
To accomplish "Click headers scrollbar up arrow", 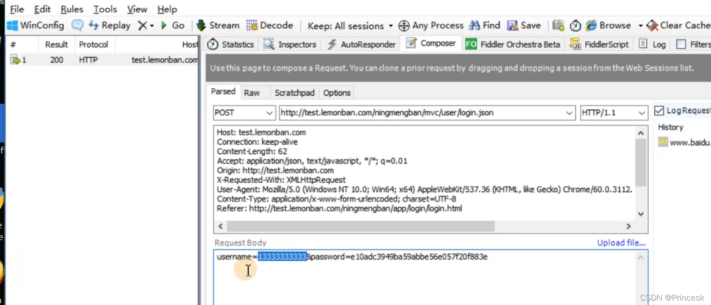I will (x=641, y=133).
